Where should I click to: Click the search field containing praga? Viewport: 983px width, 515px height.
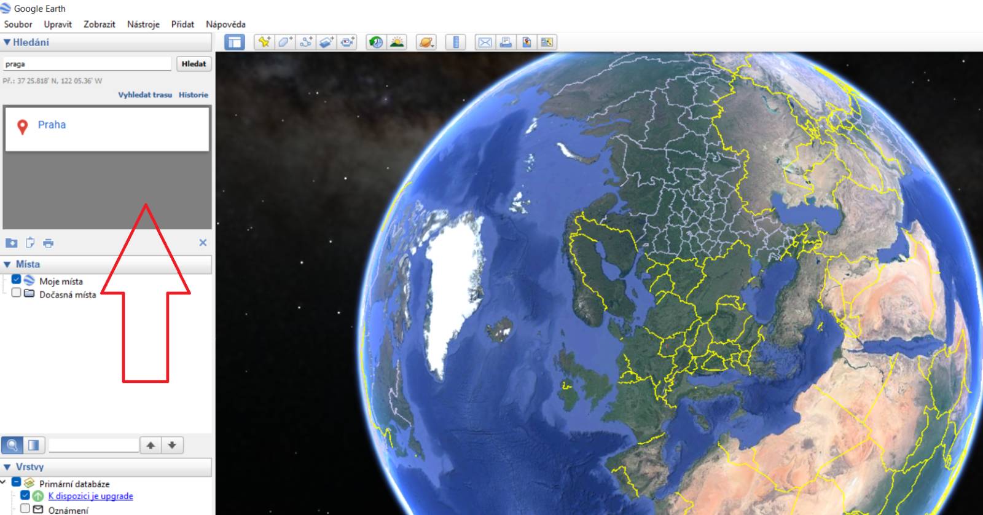(x=87, y=64)
